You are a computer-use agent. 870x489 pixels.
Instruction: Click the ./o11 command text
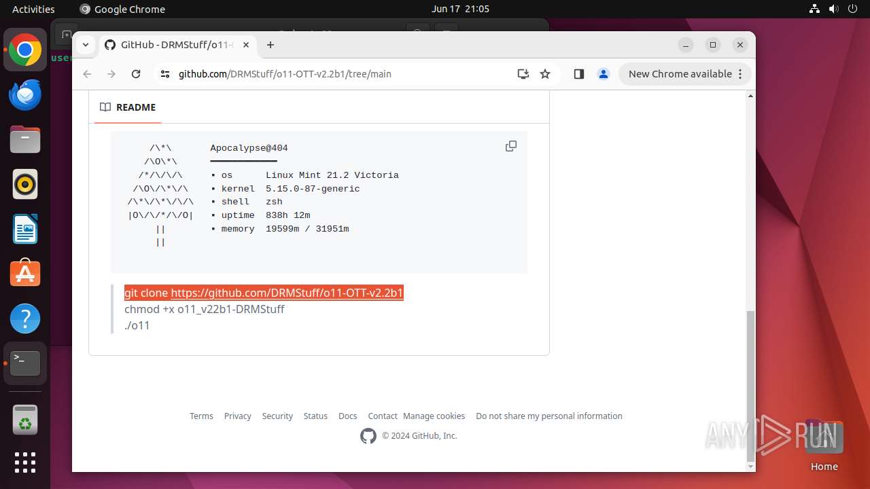[x=137, y=325]
